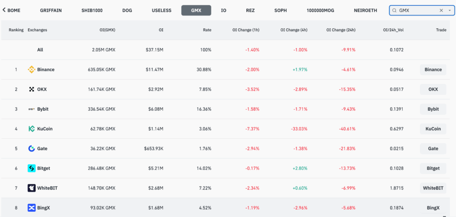
Task: Click the -40.61% KuCoin 24h change
Action: click(346, 129)
